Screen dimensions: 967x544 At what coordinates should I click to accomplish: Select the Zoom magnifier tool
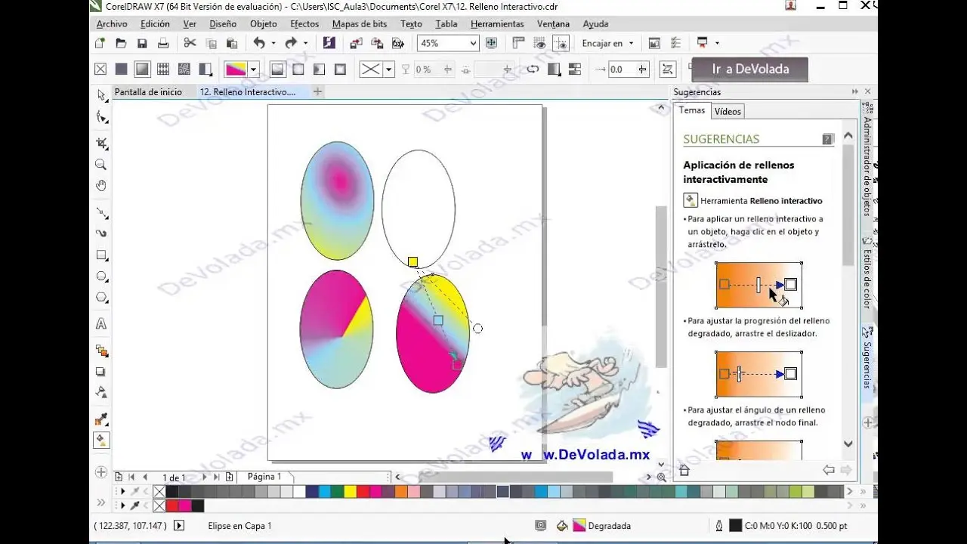[101, 164]
